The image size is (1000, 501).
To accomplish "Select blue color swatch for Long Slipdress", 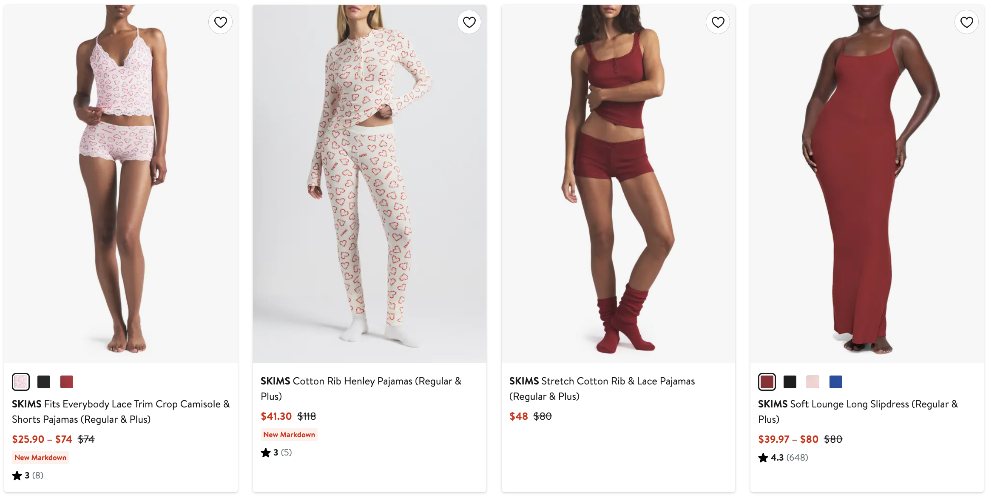I will pyautogui.click(x=836, y=382).
